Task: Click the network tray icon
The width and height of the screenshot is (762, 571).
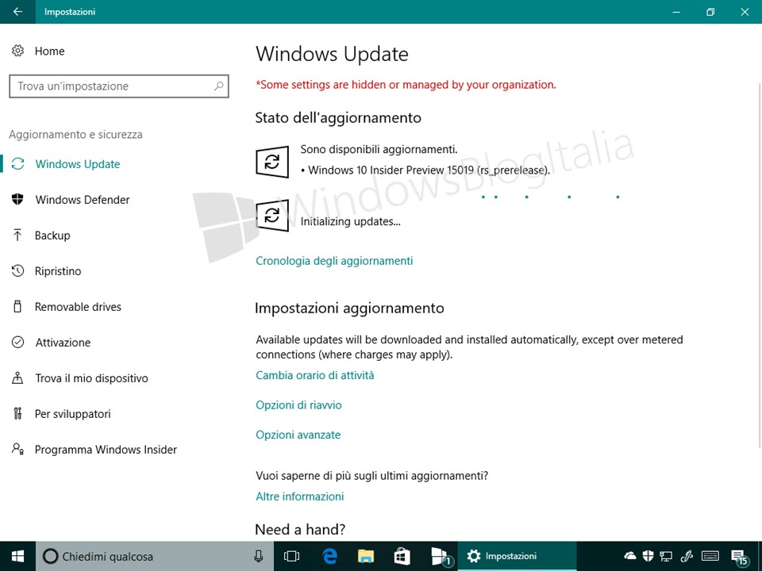Action: (x=666, y=557)
